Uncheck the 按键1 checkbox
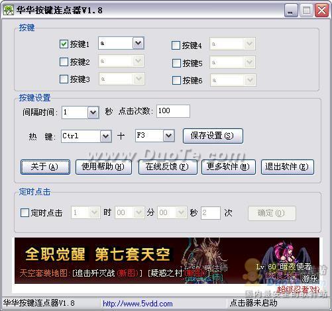332x311 pixels. (x=64, y=44)
